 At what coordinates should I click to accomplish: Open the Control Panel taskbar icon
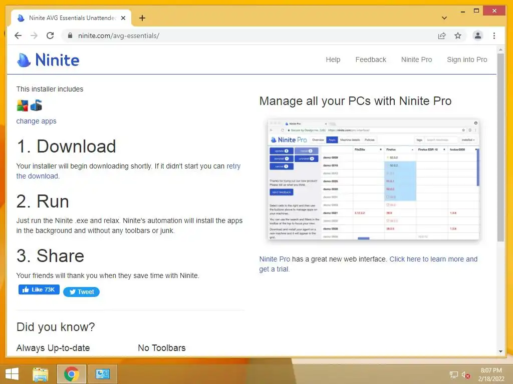click(x=102, y=374)
